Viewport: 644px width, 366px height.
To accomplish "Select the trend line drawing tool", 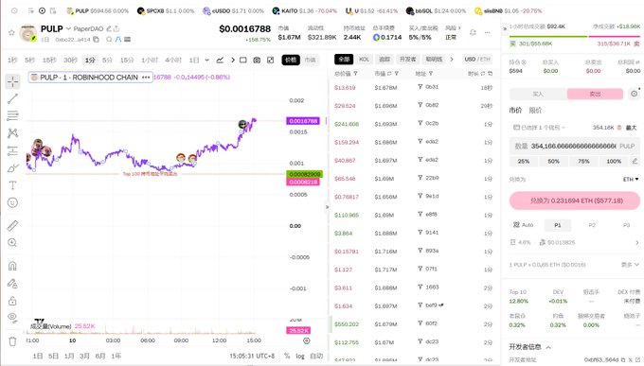I will pos(12,98).
